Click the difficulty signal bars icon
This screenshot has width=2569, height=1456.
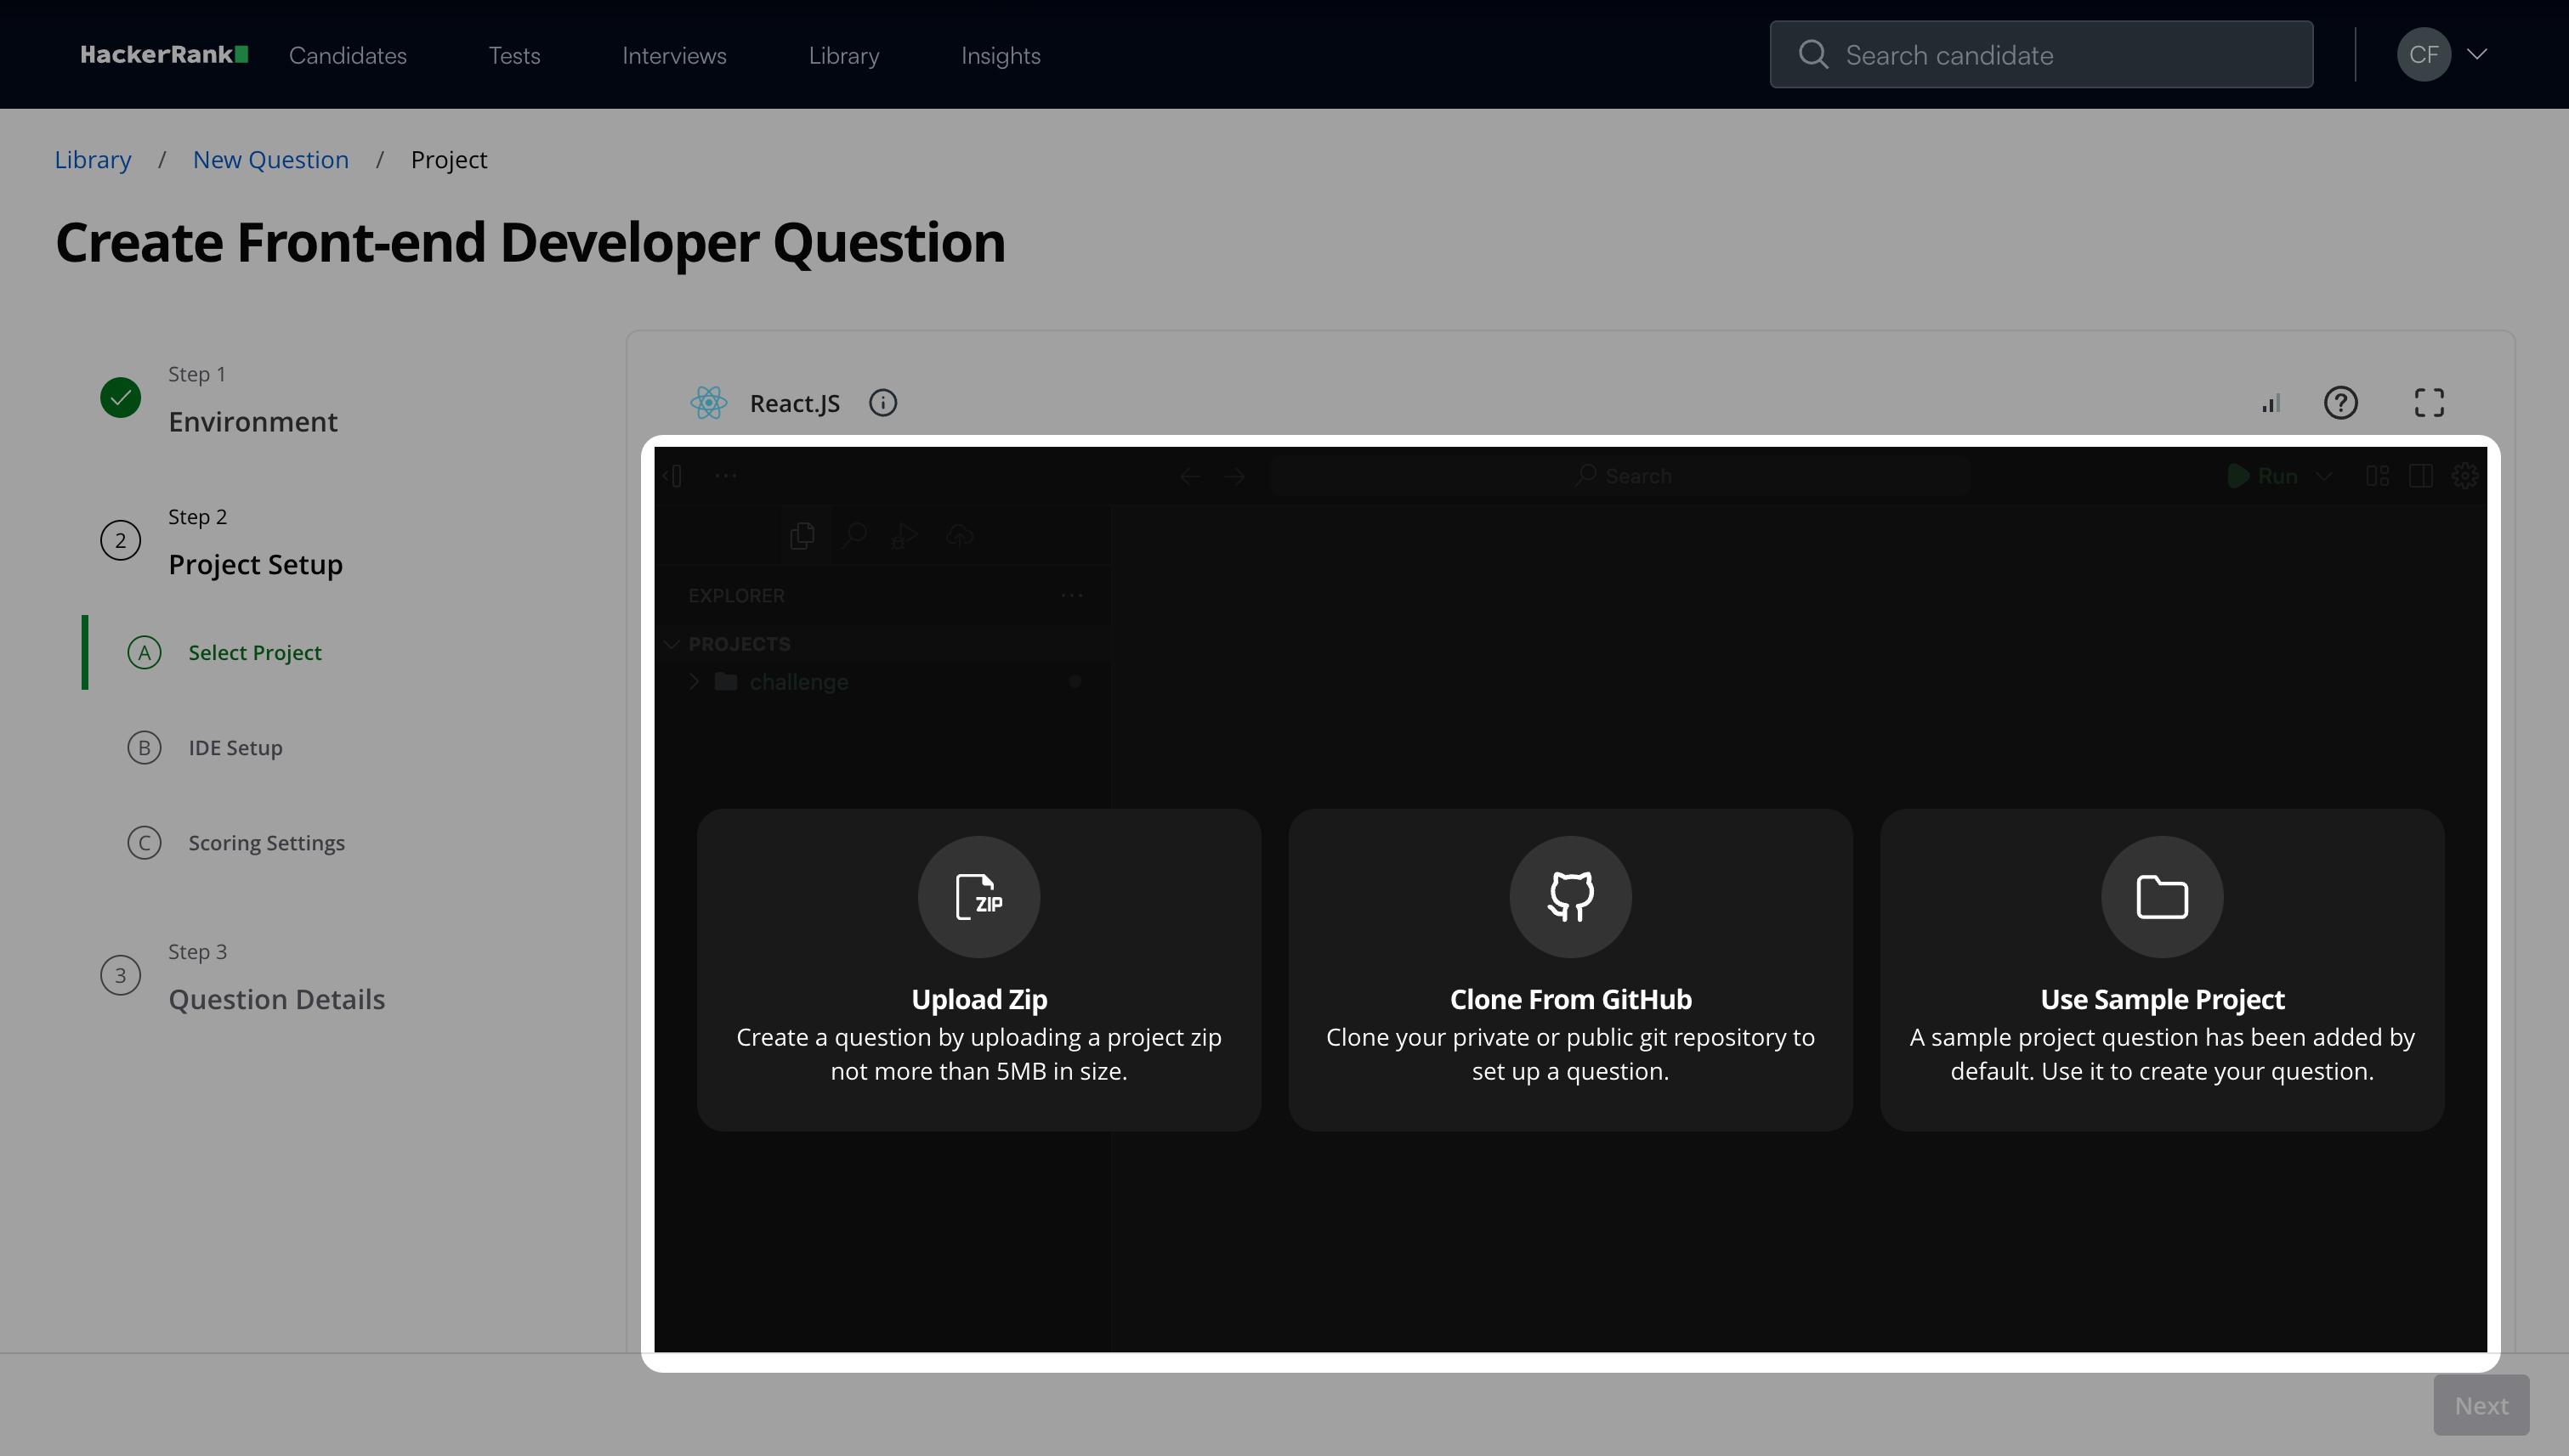coord(2271,403)
